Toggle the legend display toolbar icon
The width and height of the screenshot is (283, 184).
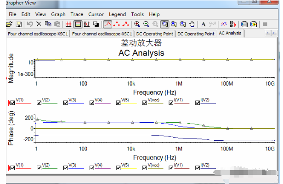(x=78, y=24)
